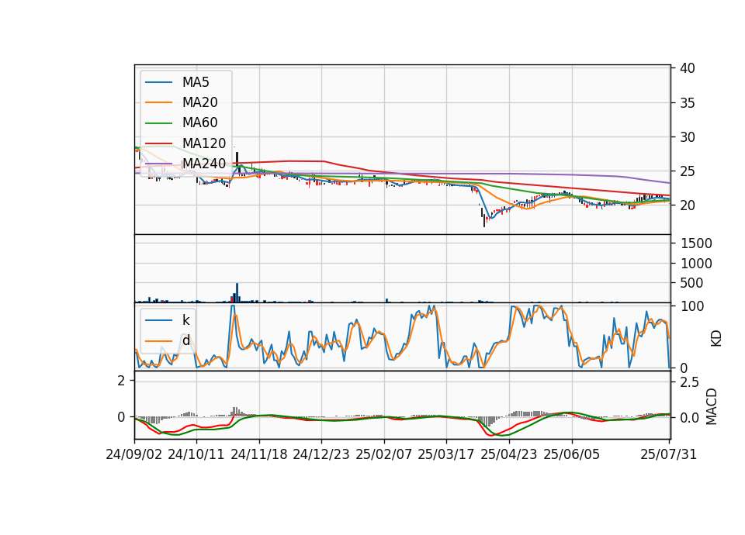Screen dimensions: 745x535
Task: Click the 25/06/05 date label
Action: (572, 454)
